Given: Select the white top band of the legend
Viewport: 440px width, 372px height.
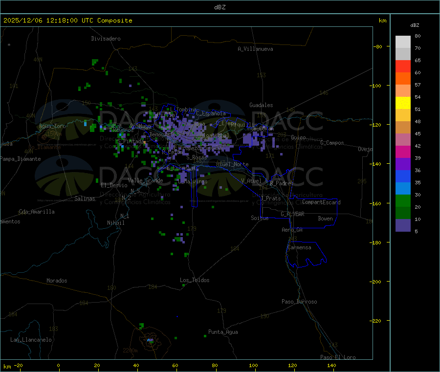Looking at the screenshot, I should point(403,42).
